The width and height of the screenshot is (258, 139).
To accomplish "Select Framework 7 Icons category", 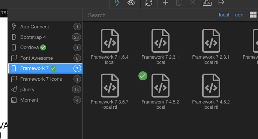I will click(x=45, y=79).
